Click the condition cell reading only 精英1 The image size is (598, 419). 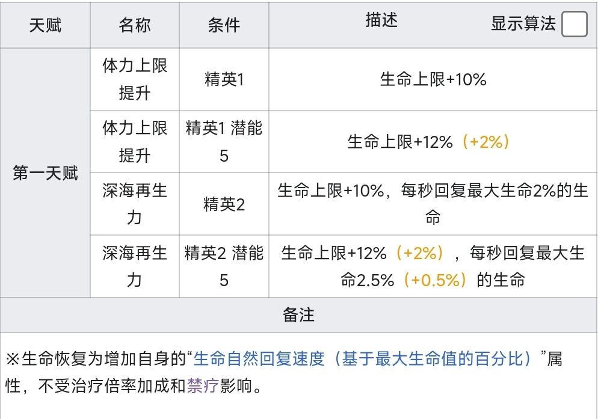point(224,80)
